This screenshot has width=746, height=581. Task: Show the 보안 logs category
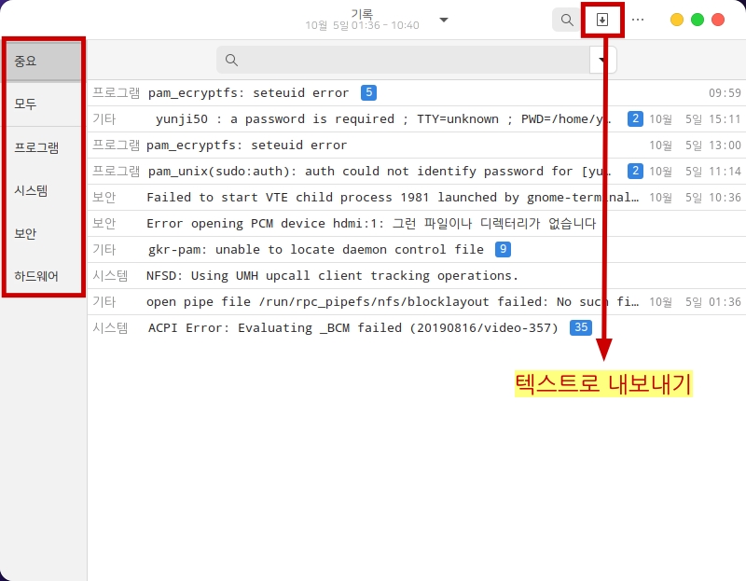tap(44, 233)
